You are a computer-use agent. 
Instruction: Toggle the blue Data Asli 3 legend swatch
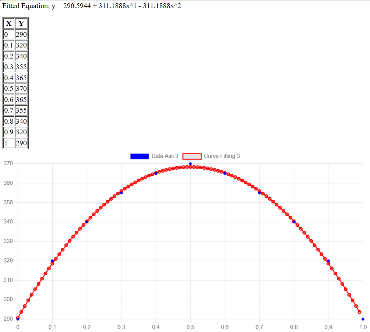click(x=140, y=156)
